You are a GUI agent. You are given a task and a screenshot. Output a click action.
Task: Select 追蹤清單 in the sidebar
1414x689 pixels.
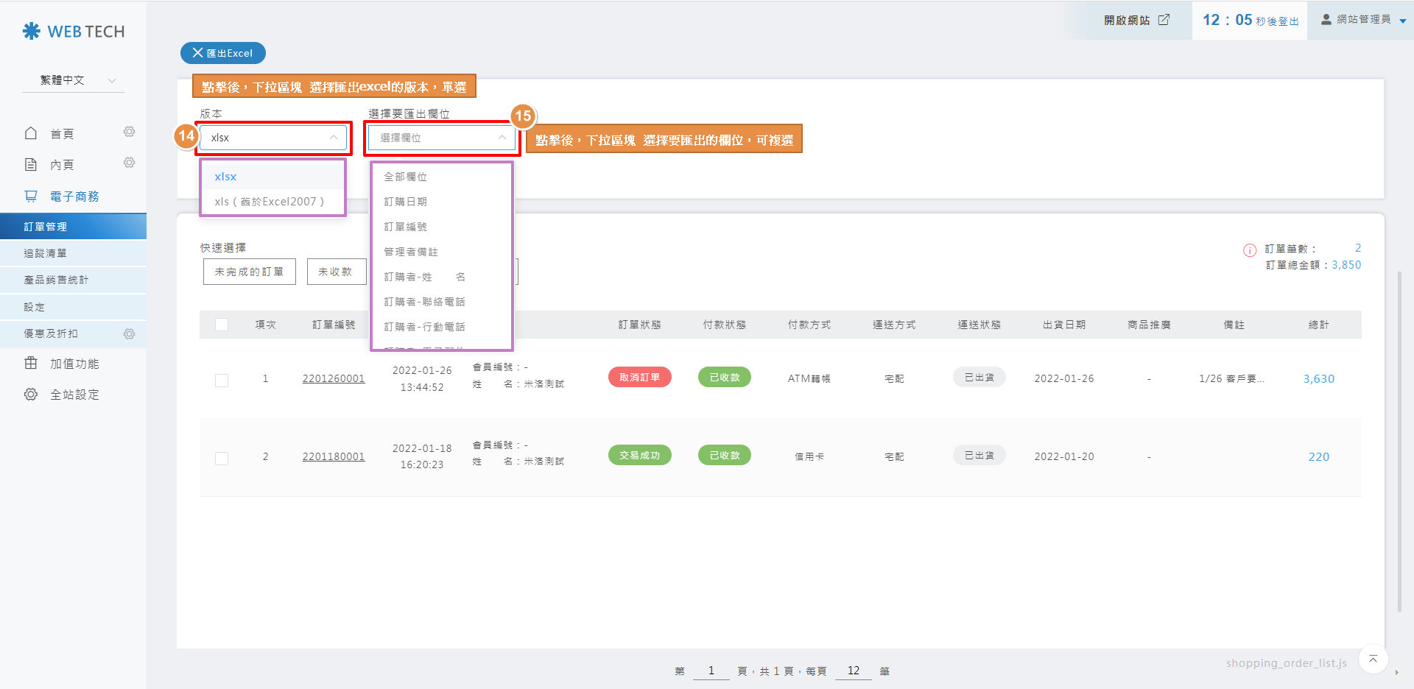pos(46,253)
